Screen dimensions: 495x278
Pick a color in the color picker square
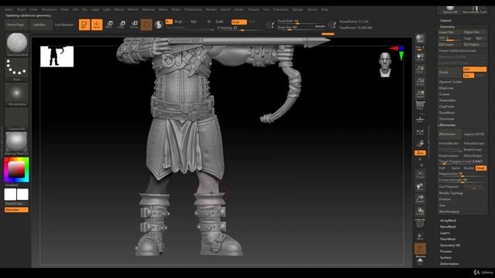click(x=16, y=170)
